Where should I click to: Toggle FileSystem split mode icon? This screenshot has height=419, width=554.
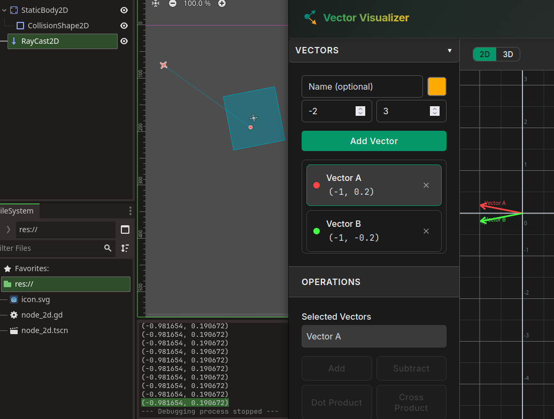click(125, 230)
